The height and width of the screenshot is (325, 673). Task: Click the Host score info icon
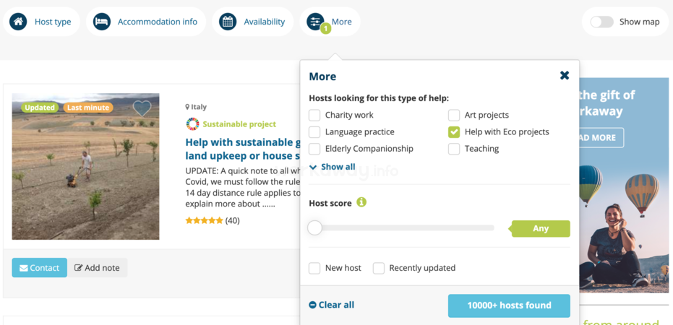point(361,202)
